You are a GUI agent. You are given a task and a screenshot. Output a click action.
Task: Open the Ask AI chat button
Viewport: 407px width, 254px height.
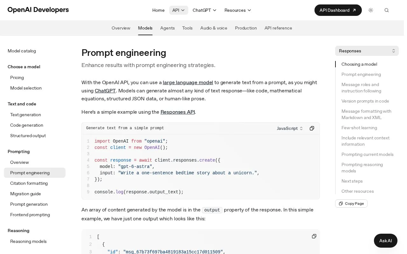(x=386, y=241)
